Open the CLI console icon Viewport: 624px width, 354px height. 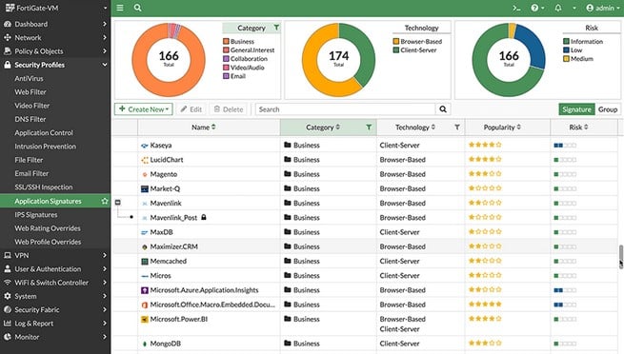tap(516, 8)
